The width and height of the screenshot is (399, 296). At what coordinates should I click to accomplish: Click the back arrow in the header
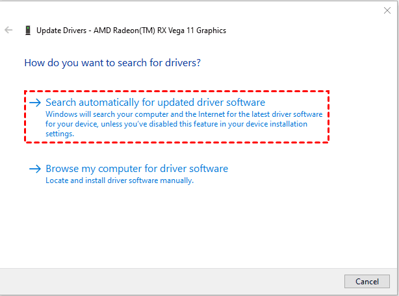[9, 30]
